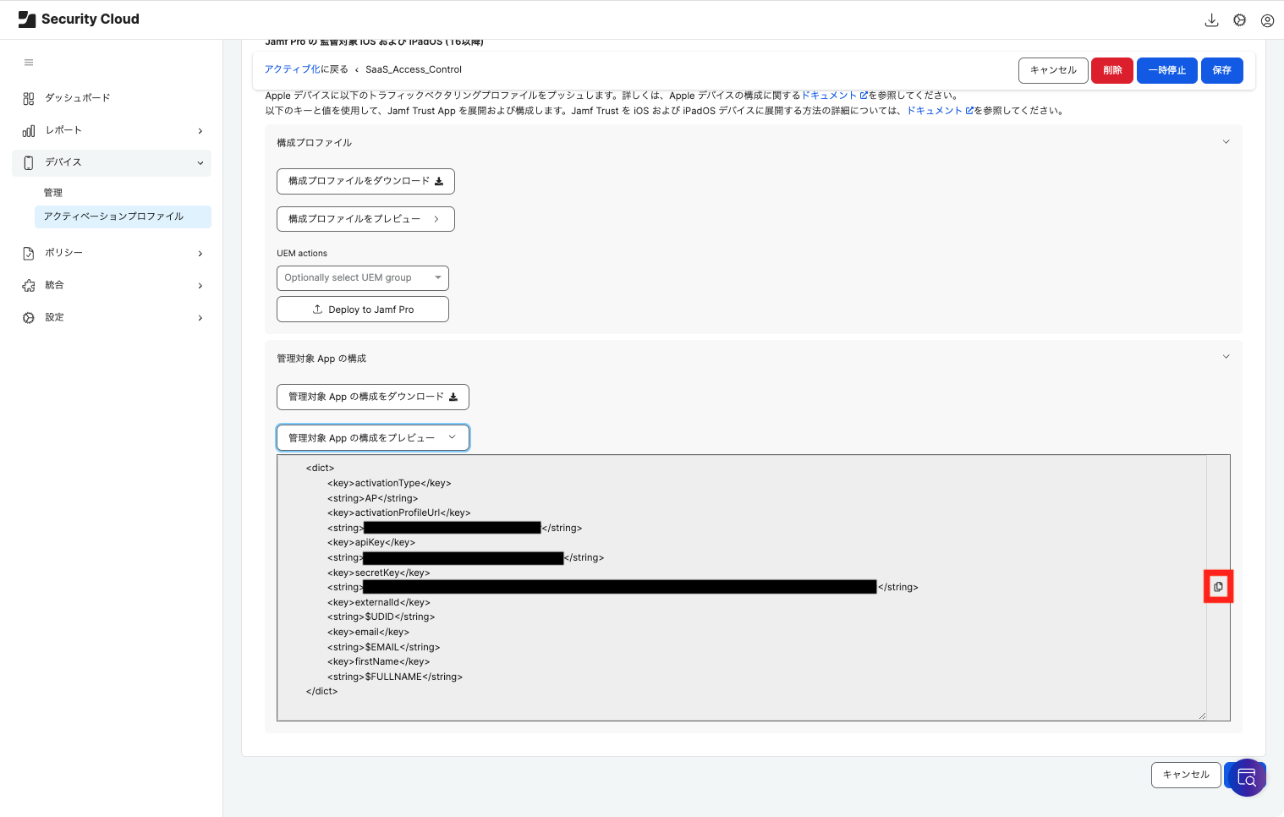Click inside the XML preview text area
Screen dimensions: 1284x817
point(742,588)
